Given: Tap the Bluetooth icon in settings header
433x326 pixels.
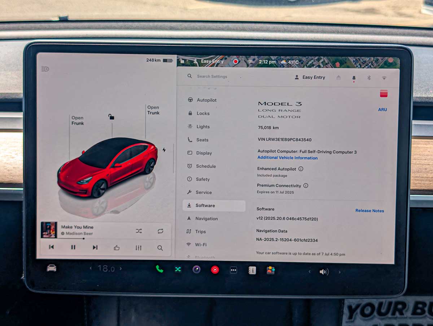Looking at the screenshot, I should tap(369, 78).
